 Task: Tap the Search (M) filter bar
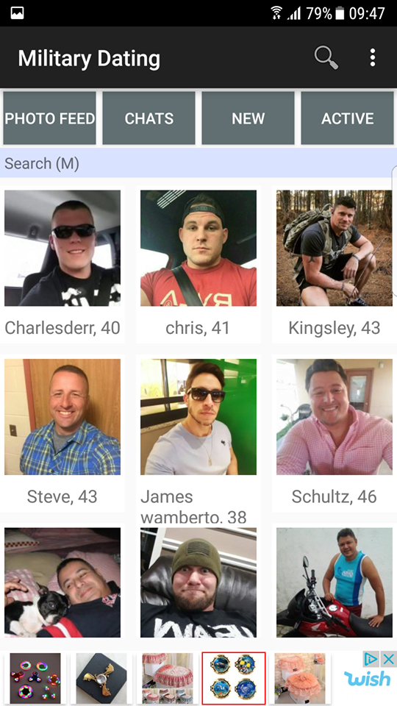[198, 163]
